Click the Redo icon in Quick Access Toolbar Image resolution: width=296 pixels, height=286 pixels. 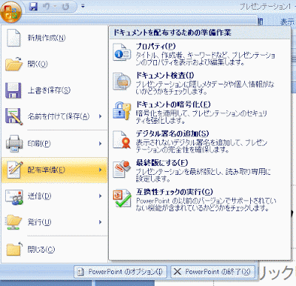66,7
